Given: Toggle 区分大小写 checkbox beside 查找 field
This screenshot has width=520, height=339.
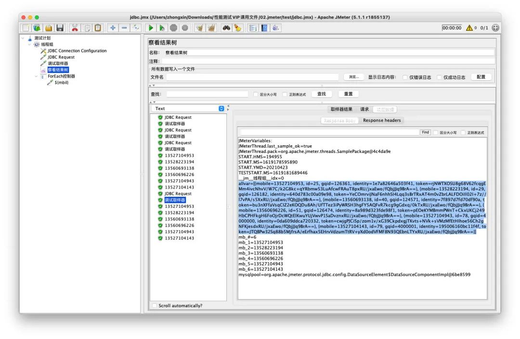Looking at the screenshot, I should tap(255, 94).
